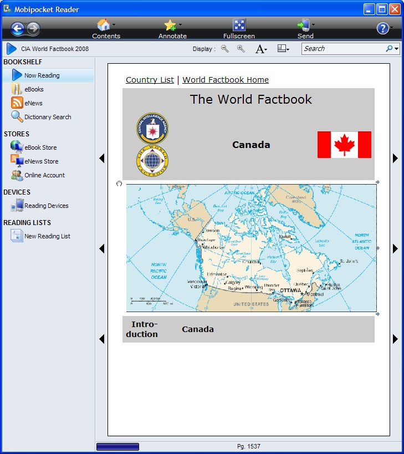Click the World Factbook globe emblem
Image resolution: width=404 pixels, height=454 pixels.
click(152, 161)
